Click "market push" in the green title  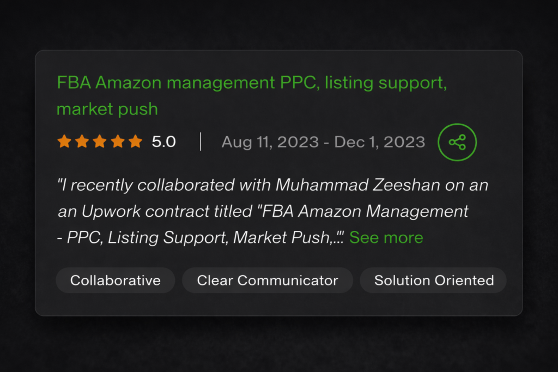point(107,108)
